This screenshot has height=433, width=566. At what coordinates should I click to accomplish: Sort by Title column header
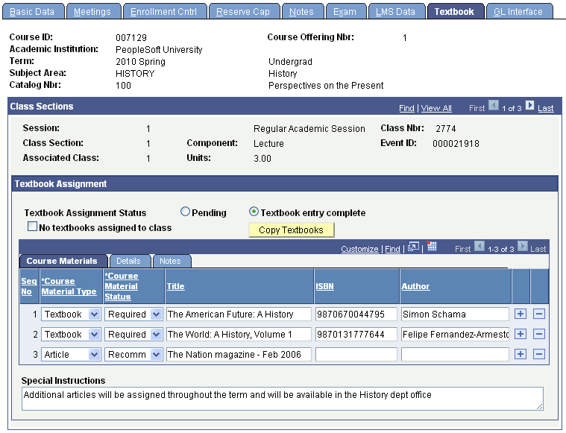[175, 286]
